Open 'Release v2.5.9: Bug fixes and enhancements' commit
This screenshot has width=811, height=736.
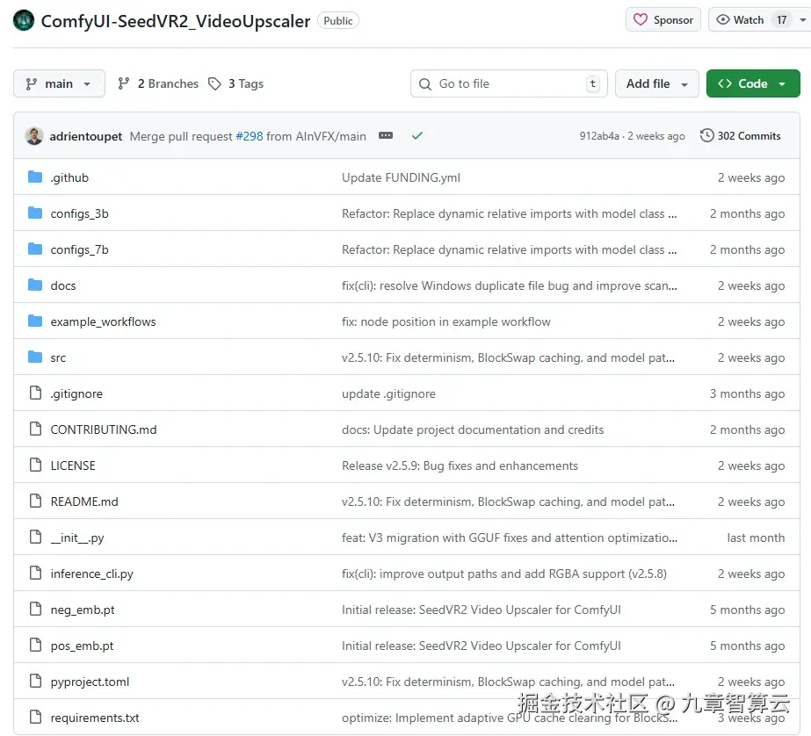pos(460,465)
